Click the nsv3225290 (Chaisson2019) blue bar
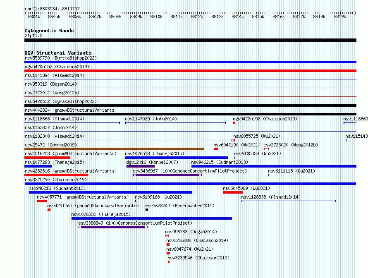 click(x=190, y=184)
